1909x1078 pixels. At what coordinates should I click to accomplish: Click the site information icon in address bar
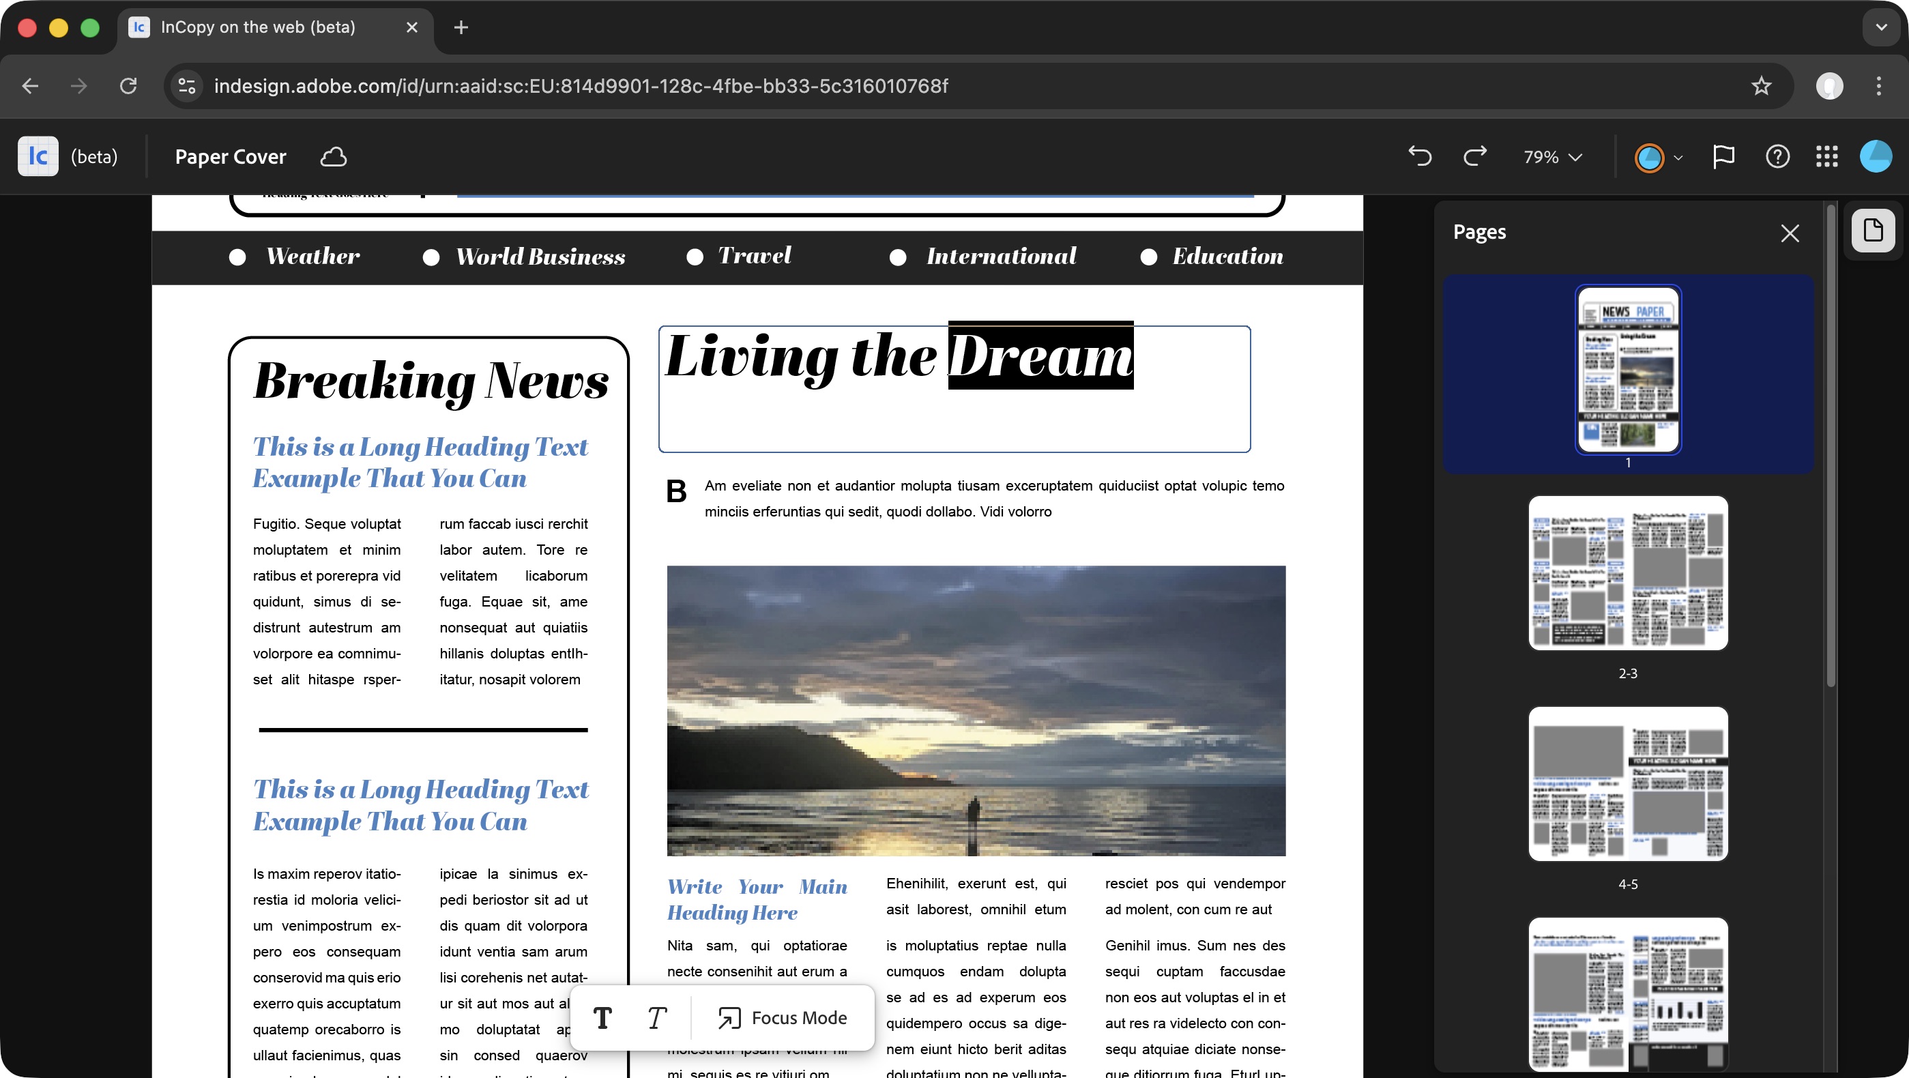187,86
